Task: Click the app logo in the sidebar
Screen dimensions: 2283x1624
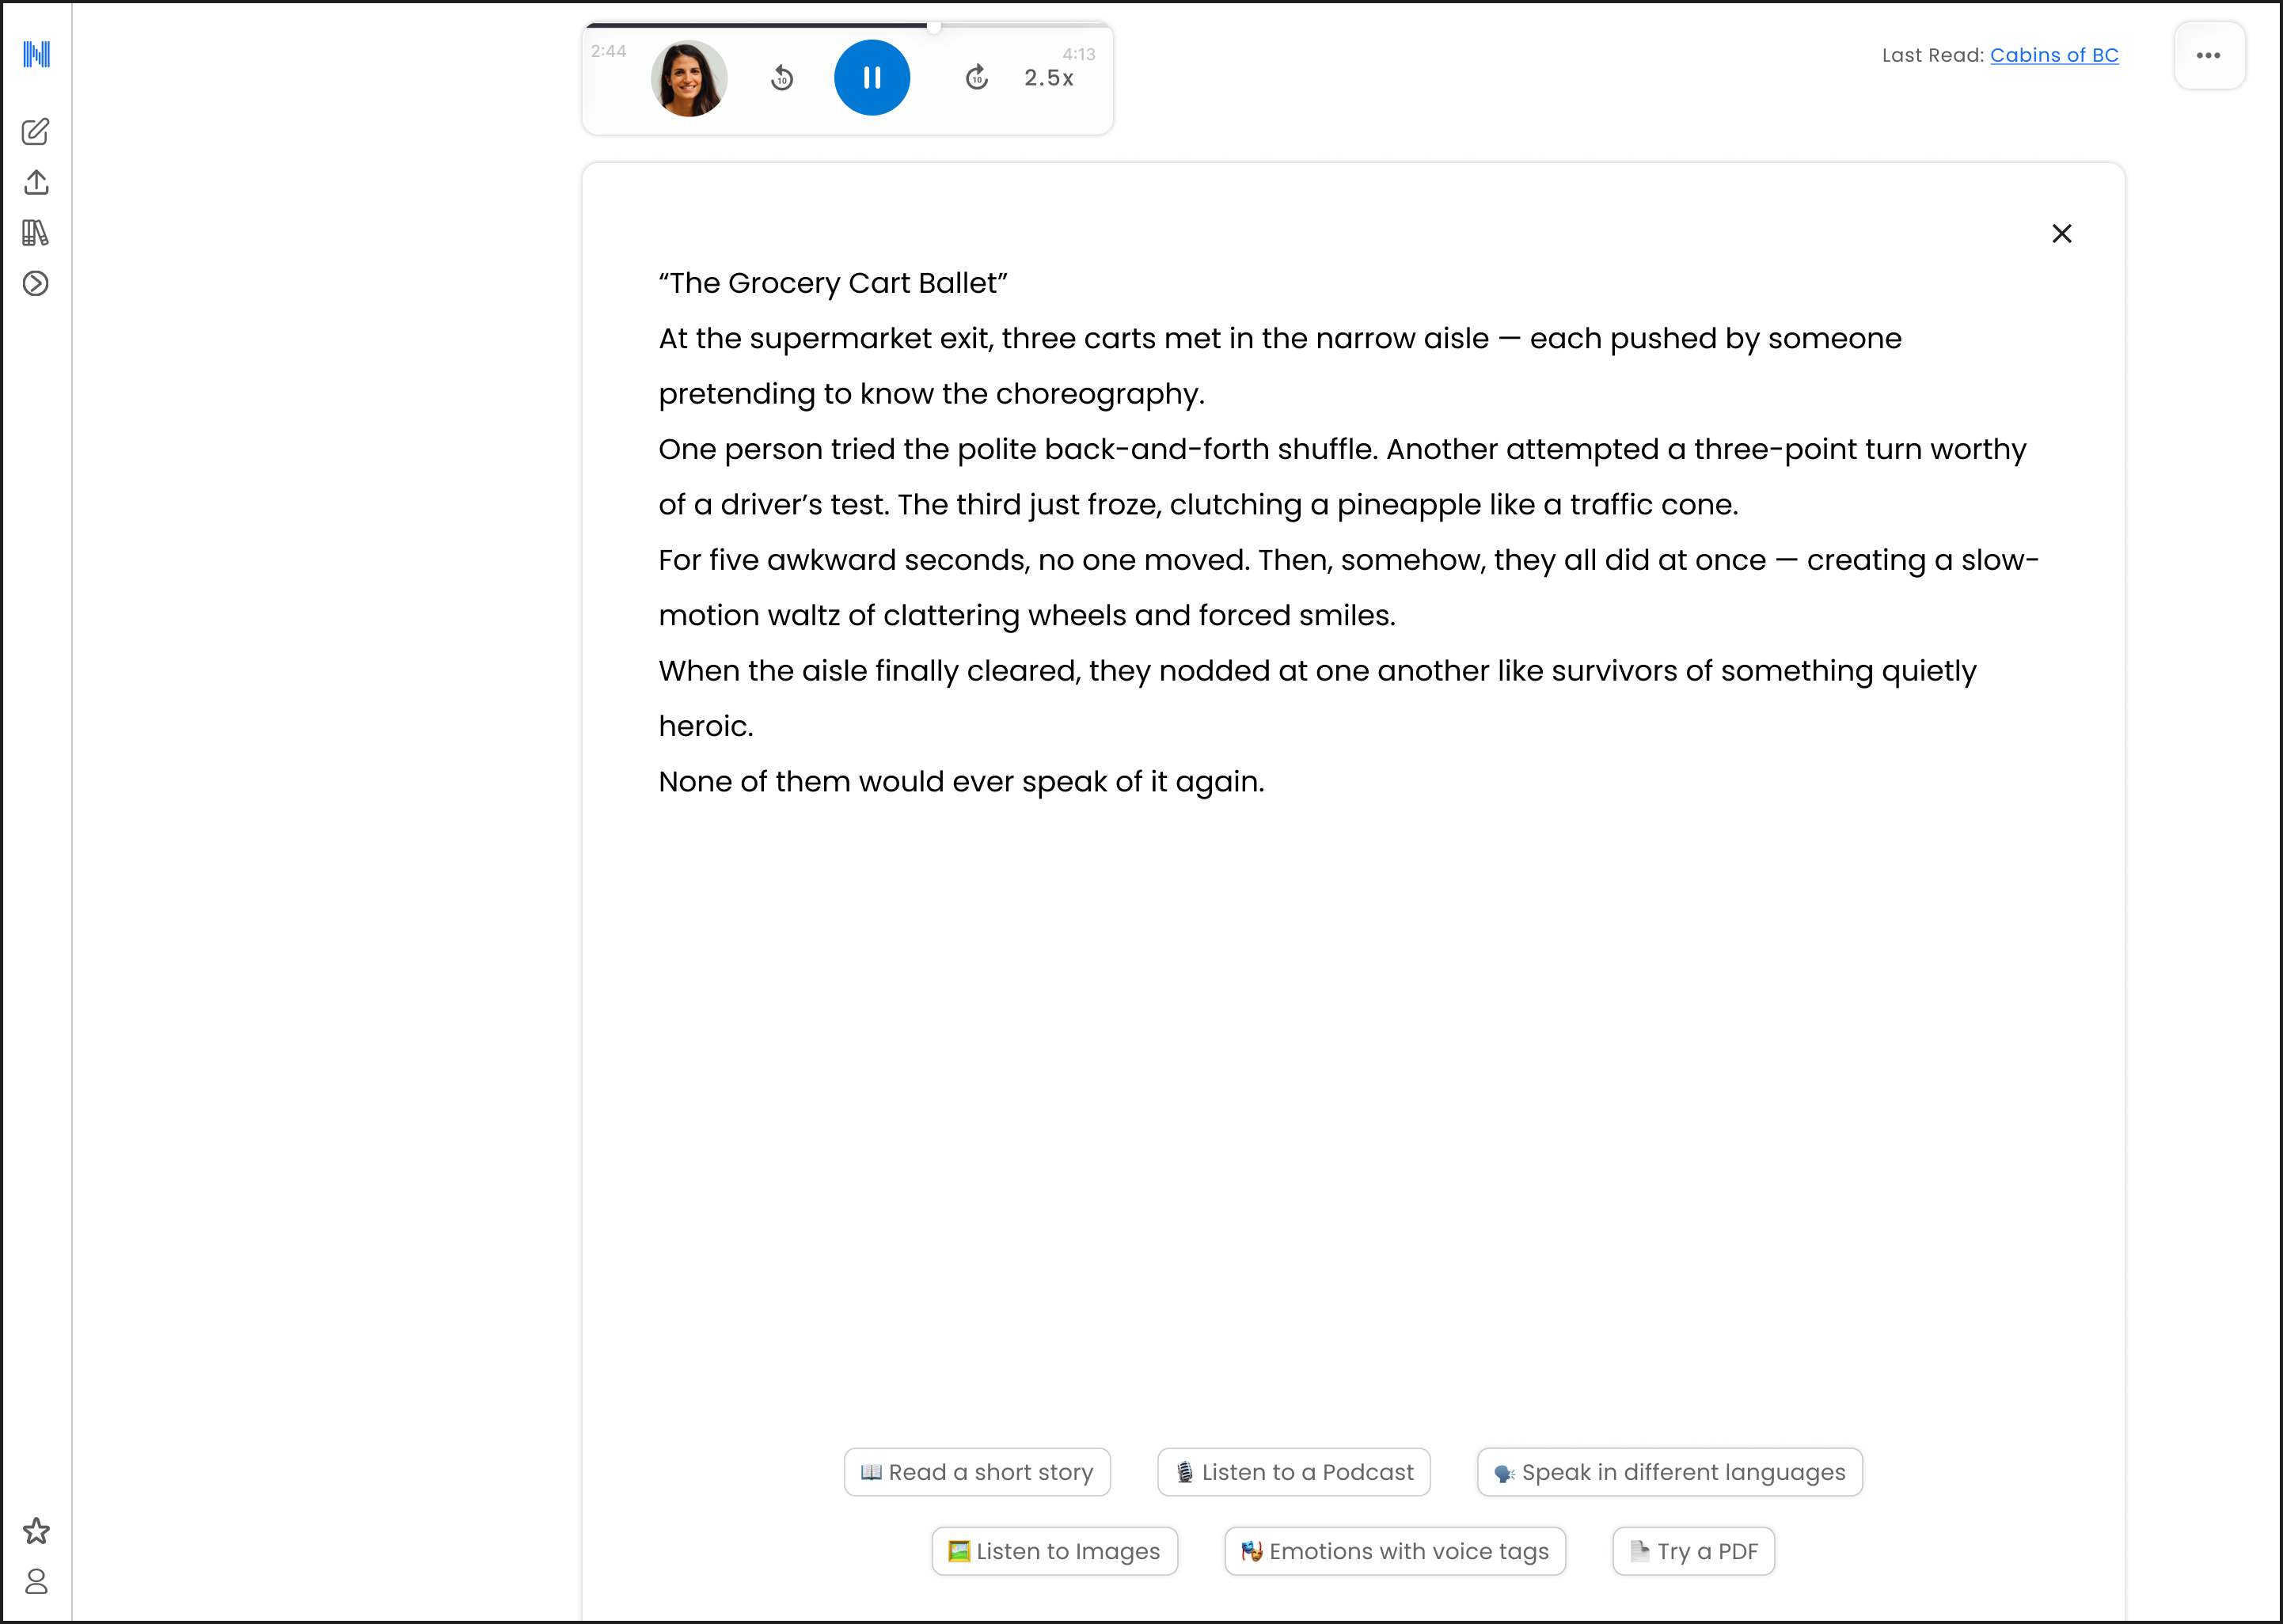Action: point(36,54)
